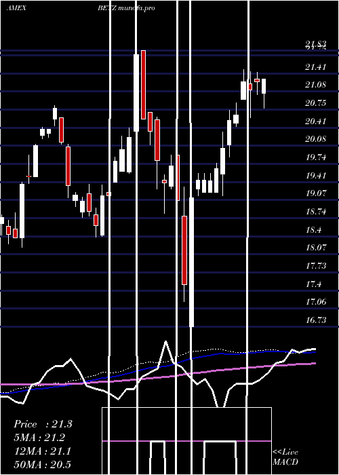Click the 21.41 price axis label
The image size is (339, 475).
[x=316, y=66]
